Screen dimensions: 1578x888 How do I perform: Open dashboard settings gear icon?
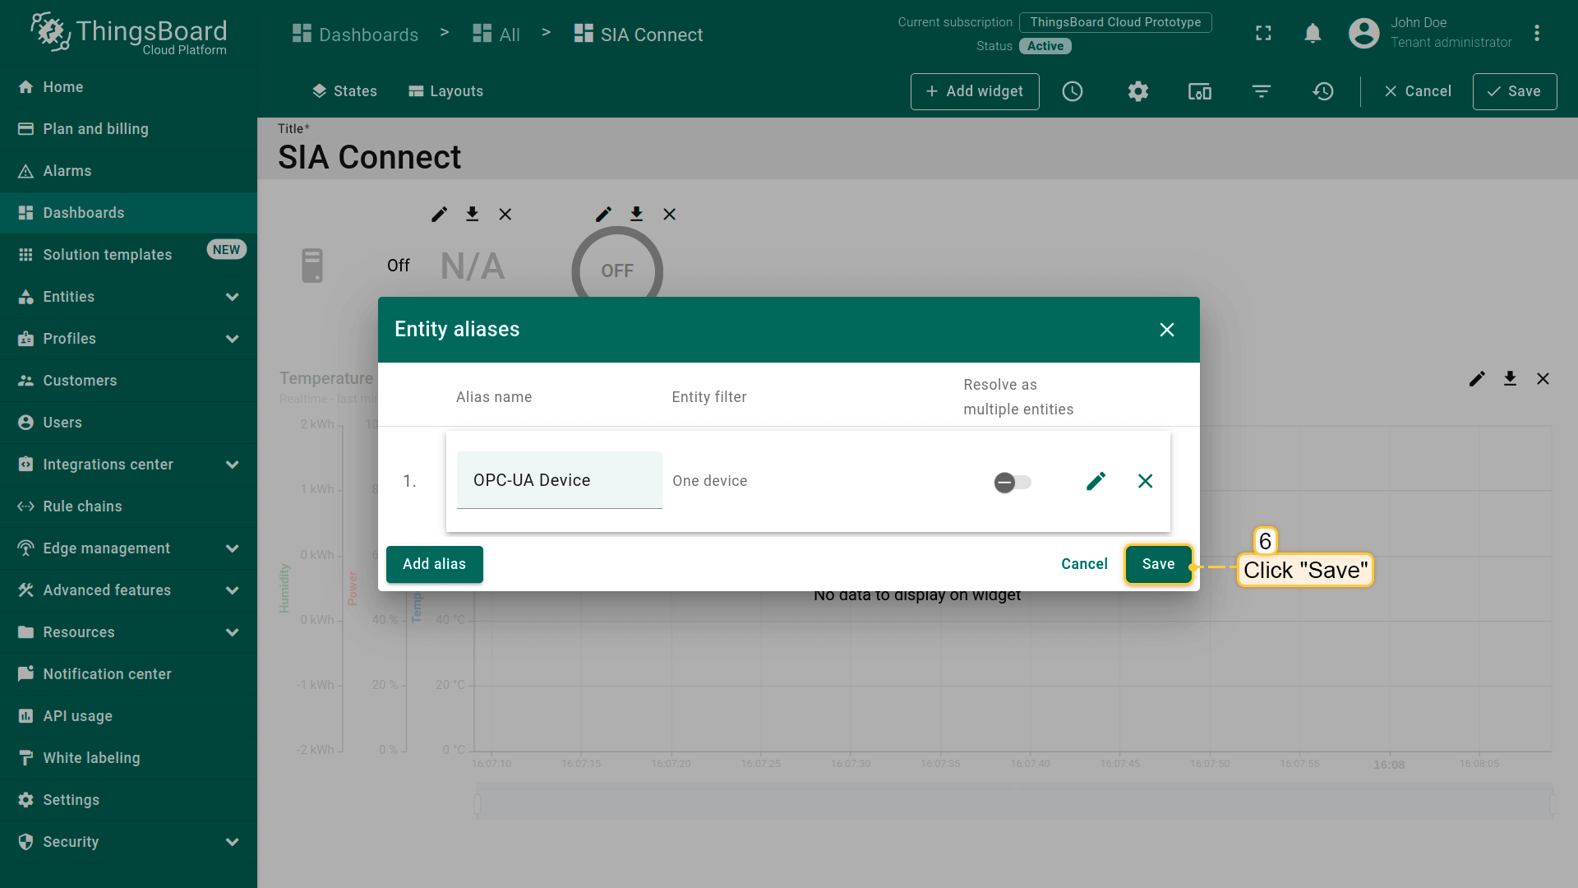tap(1137, 91)
